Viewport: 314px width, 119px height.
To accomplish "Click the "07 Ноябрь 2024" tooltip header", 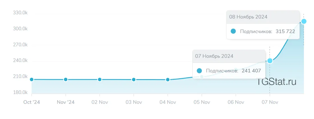I will pos(214,56).
